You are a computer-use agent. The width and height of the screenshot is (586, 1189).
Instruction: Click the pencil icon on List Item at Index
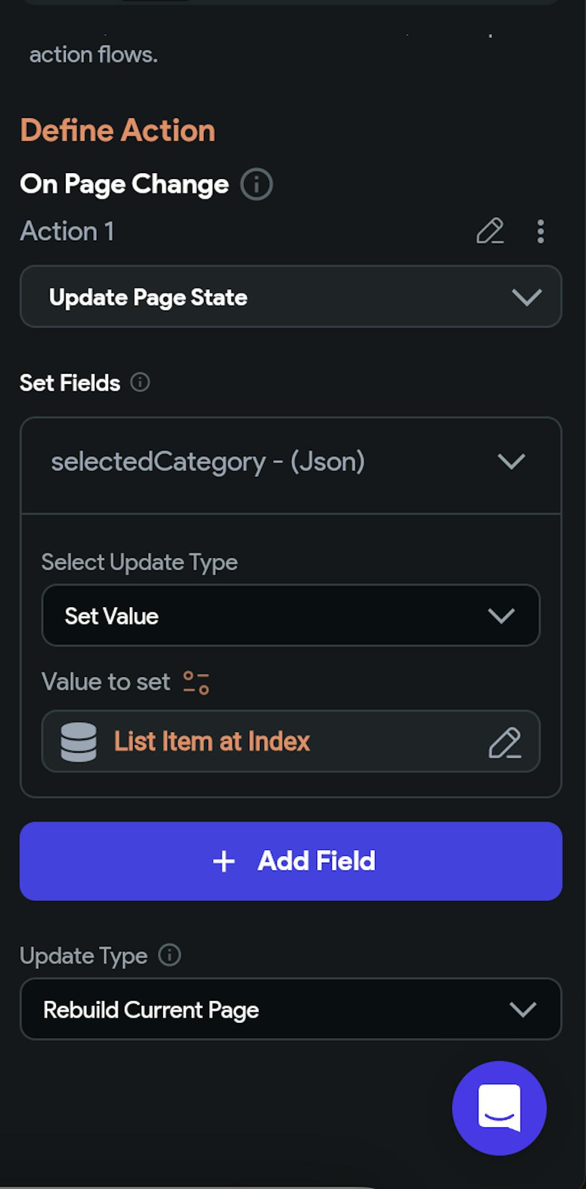[505, 742]
